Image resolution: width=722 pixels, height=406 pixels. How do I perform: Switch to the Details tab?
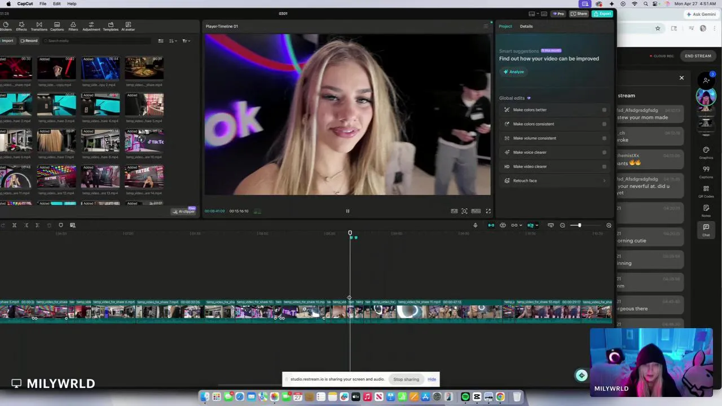pyautogui.click(x=526, y=26)
